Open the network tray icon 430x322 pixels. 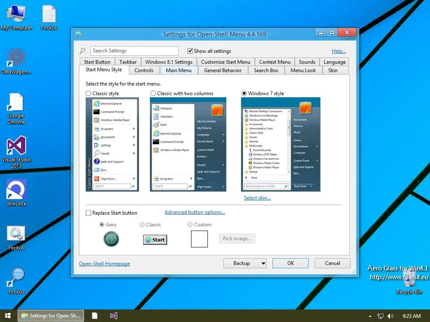[380, 316]
